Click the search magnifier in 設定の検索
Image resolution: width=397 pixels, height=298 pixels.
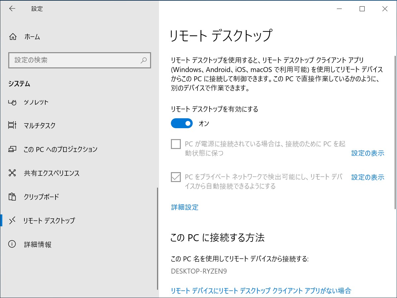(143, 60)
